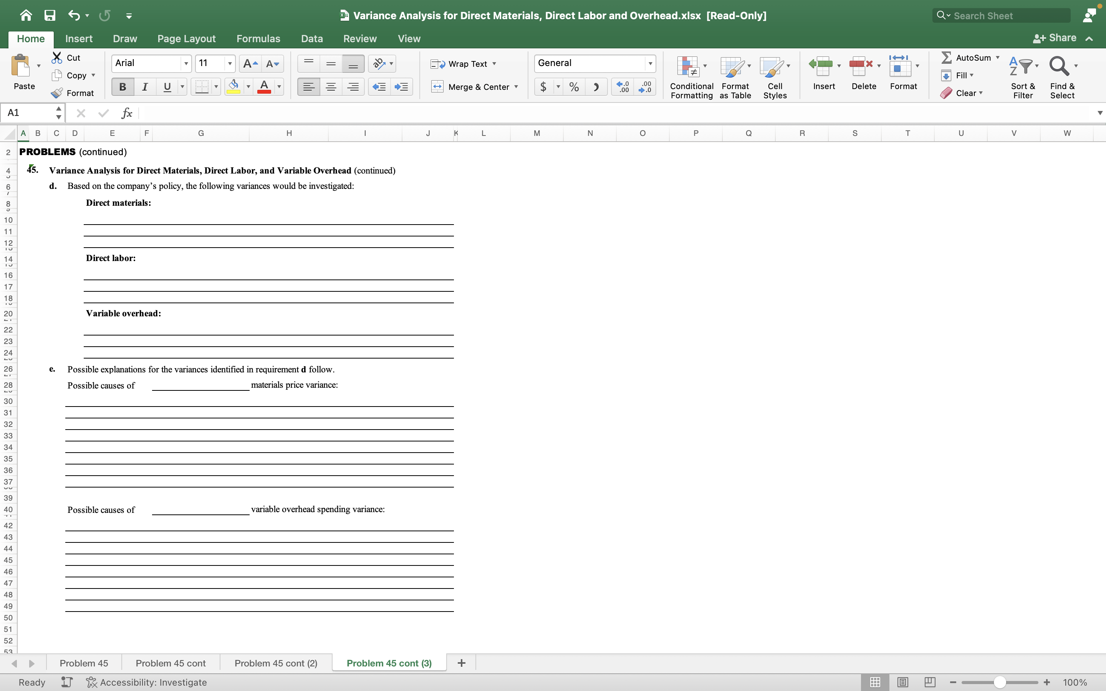This screenshot has height=691, width=1106.
Task: Switch to Page Layout view in status bar
Action: pos(902,682)
